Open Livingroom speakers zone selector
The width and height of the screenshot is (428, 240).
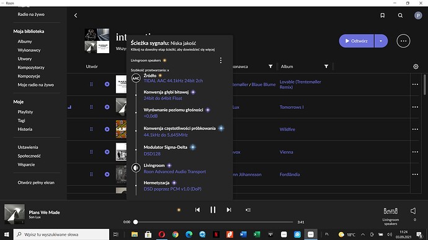391,216
